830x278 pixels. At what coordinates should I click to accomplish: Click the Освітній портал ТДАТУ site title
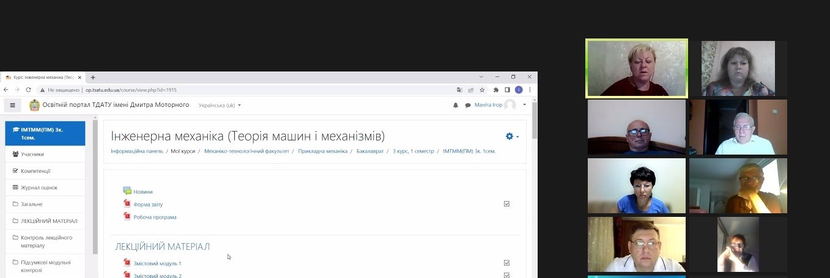116,105
